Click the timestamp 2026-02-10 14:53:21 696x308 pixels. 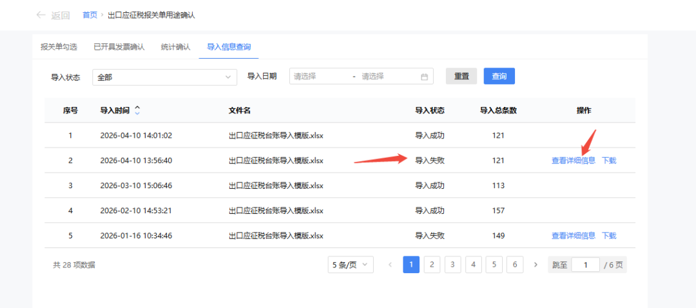tap(136, 210)
